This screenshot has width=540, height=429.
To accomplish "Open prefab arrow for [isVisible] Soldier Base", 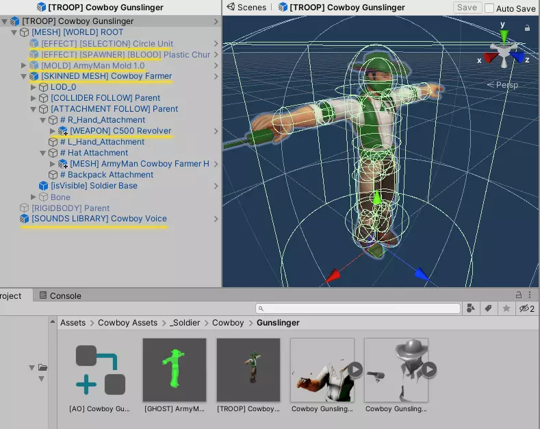I will 216,186.
